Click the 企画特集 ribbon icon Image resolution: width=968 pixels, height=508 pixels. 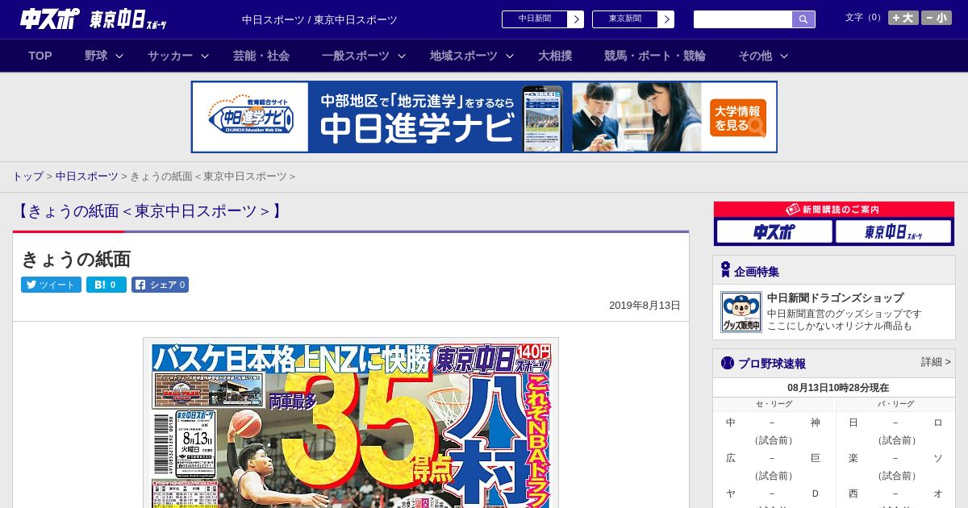(x=725, y=270)
